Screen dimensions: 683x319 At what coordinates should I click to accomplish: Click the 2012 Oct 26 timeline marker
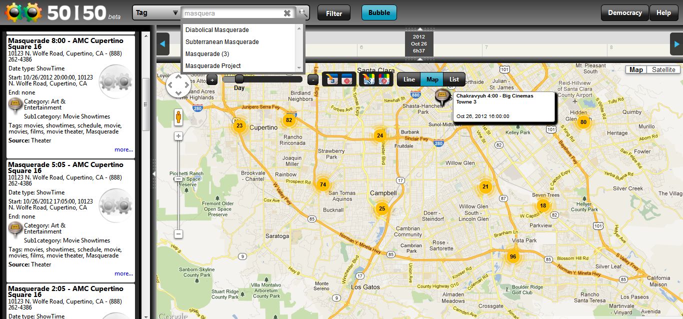point(419,44)
